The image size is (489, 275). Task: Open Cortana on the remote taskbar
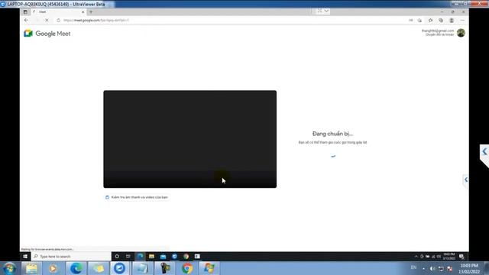tap(117, 257)
